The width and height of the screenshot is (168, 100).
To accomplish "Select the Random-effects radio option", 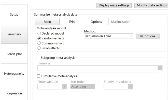I will 39,38.
